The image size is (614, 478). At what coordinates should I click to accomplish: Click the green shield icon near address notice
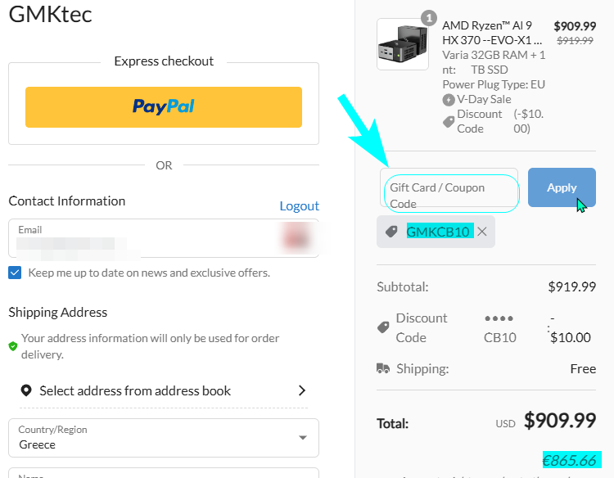point(13,346)
